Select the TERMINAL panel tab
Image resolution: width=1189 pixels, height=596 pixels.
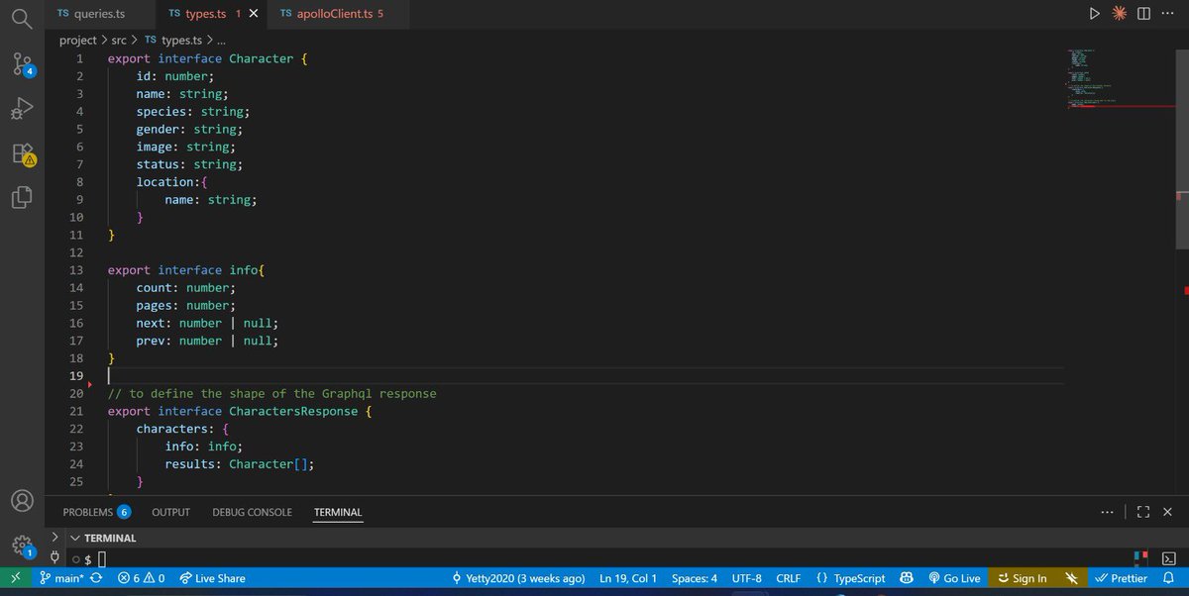click(338, 512)
